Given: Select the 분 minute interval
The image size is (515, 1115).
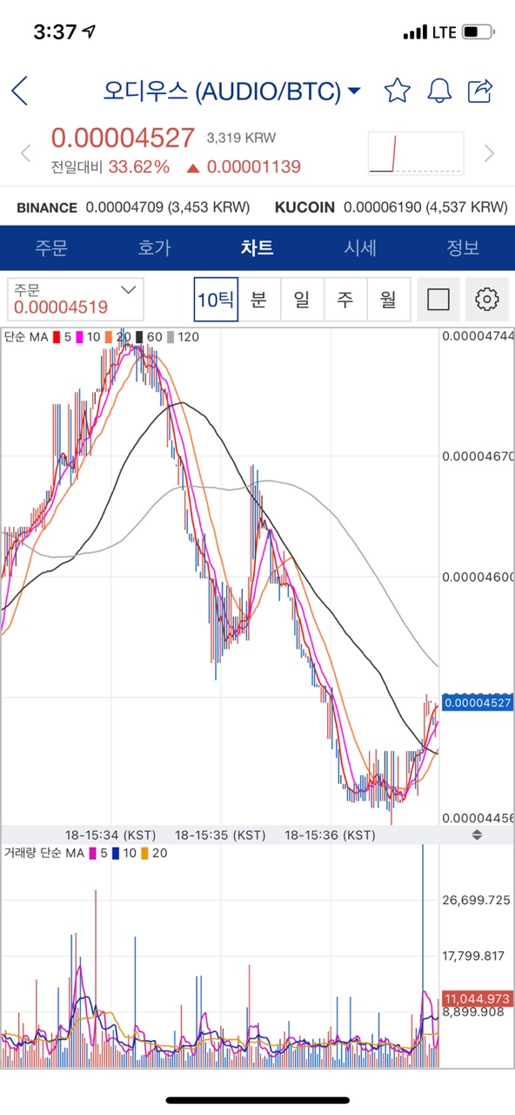Looking at the screenshot, I should [258, 300].
